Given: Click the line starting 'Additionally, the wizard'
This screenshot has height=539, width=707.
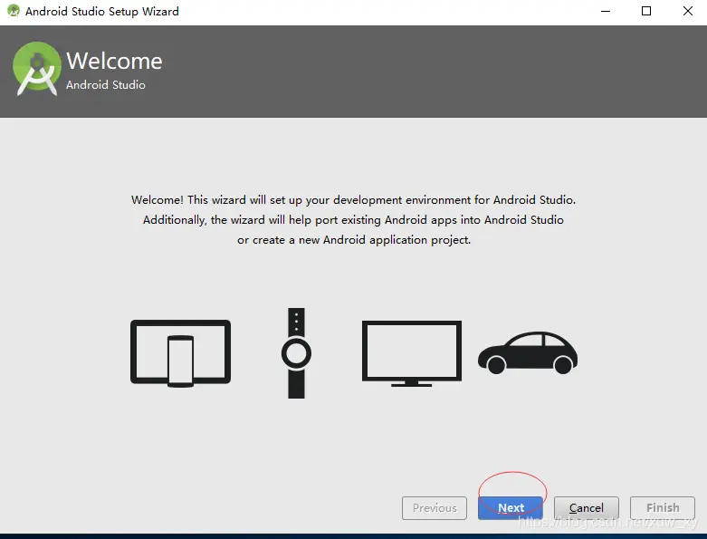Looking at the screenshot, I should (x=353, y=219).
